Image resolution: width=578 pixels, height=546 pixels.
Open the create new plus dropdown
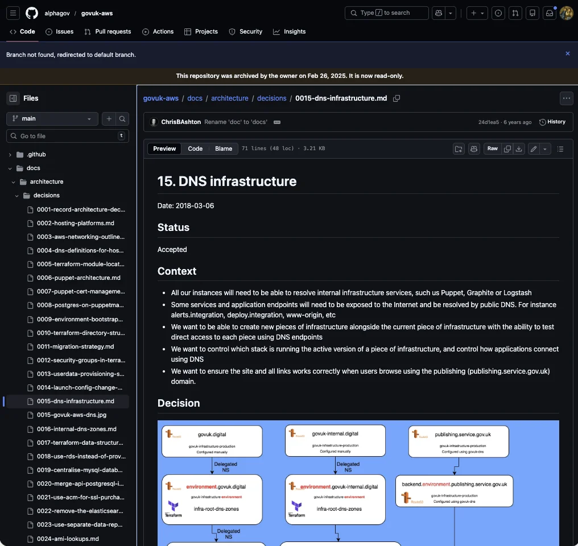coord(477,13)
